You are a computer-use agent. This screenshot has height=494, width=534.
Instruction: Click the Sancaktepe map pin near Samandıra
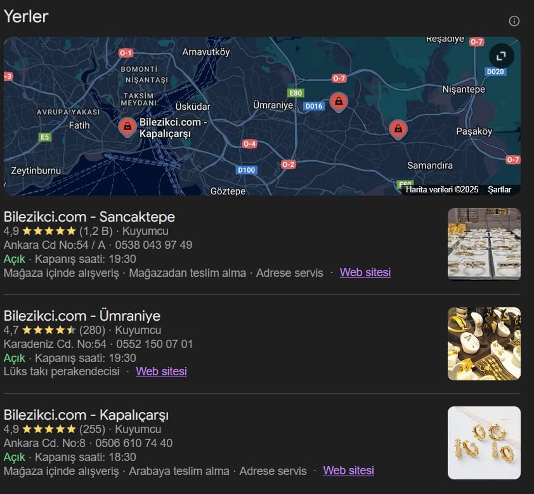coord(398,129)
